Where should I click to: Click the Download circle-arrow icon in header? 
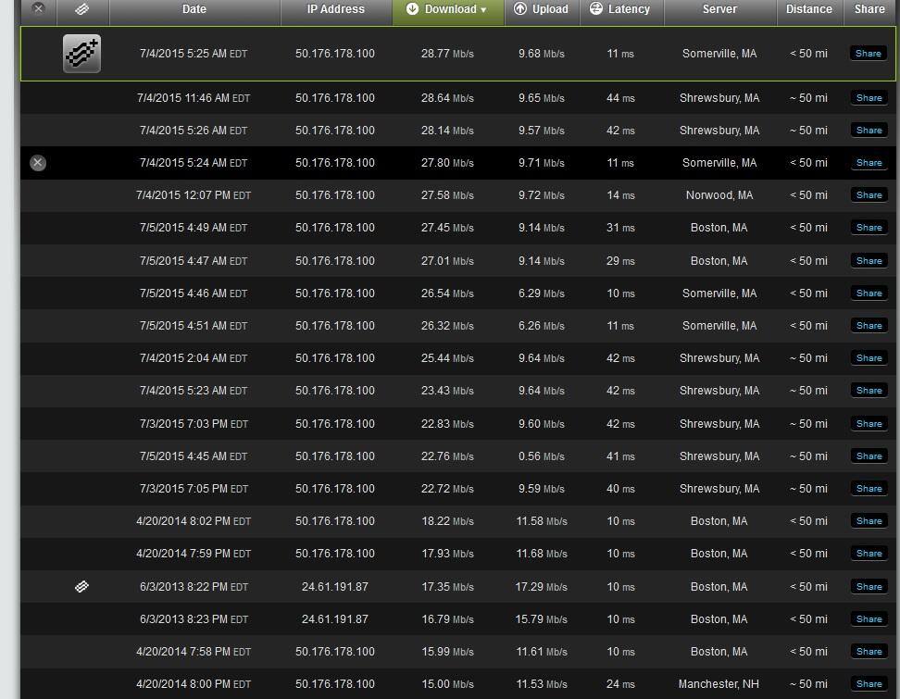click(x=413, y=9)
